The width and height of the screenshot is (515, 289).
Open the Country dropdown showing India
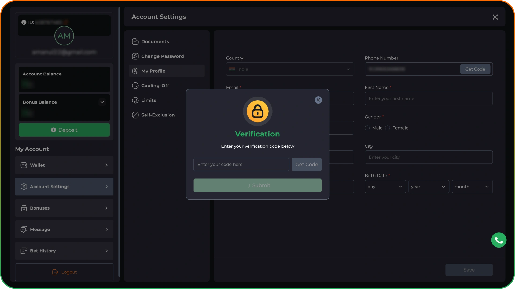click(x=290, y=69)
